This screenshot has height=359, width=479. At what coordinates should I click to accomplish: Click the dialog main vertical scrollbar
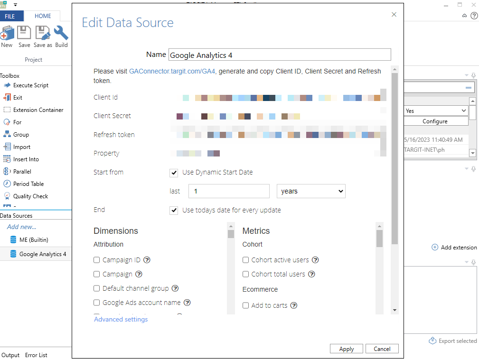394,159
